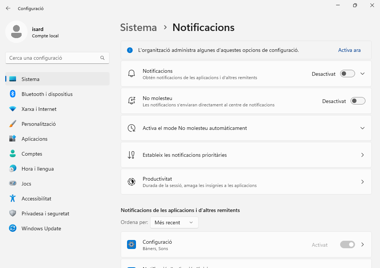Select Hora i llengua in sidebar

point(38,169)
